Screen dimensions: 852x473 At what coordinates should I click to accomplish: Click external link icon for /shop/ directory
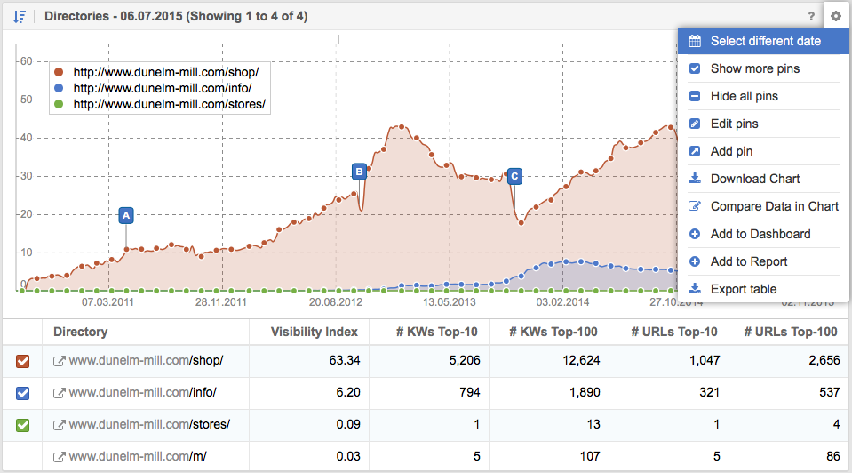(x=60, y=361)
